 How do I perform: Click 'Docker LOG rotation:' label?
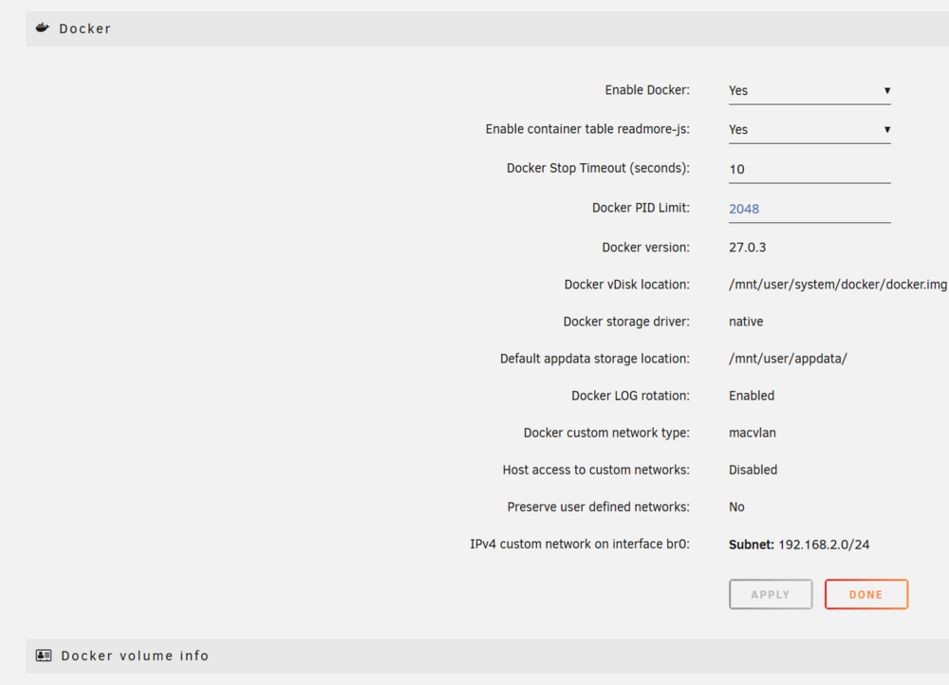pyautogui.click(x=630, y=396)
